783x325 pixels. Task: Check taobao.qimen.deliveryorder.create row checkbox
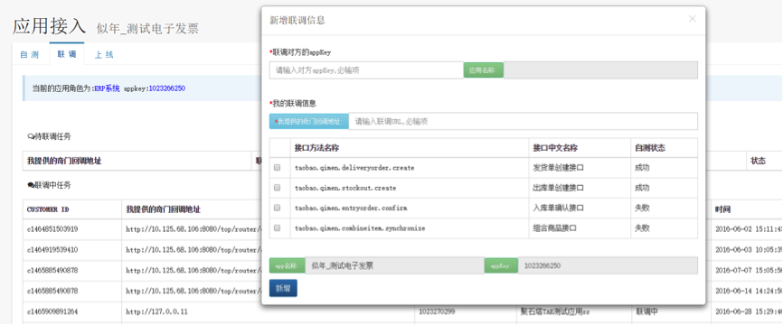(278, 168)
